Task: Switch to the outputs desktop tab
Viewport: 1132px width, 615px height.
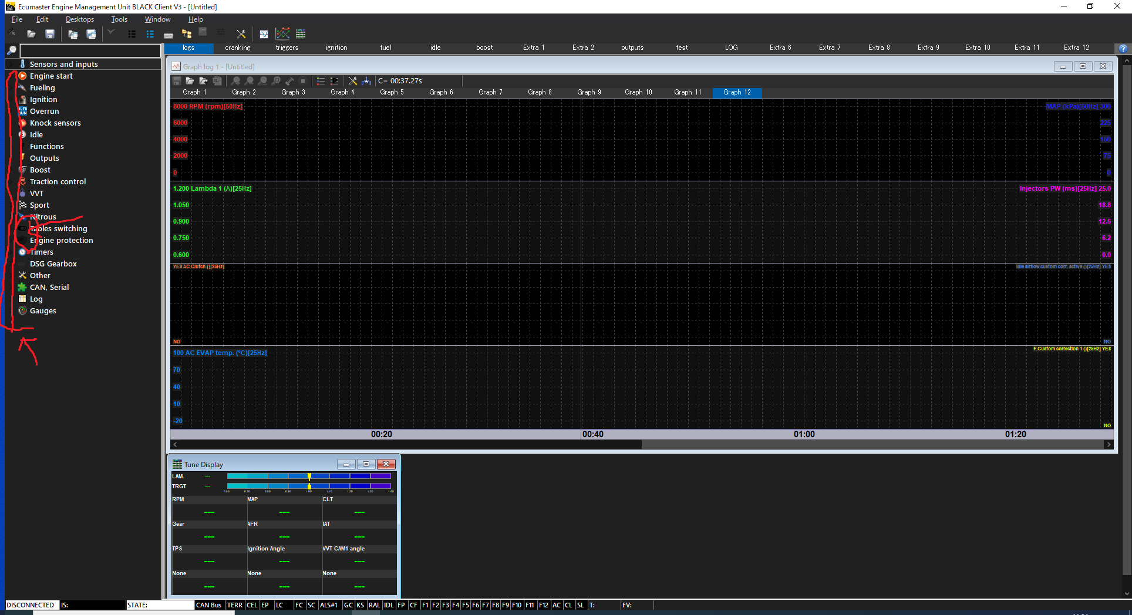Action: pyautogui.click(x=632, y=48)
